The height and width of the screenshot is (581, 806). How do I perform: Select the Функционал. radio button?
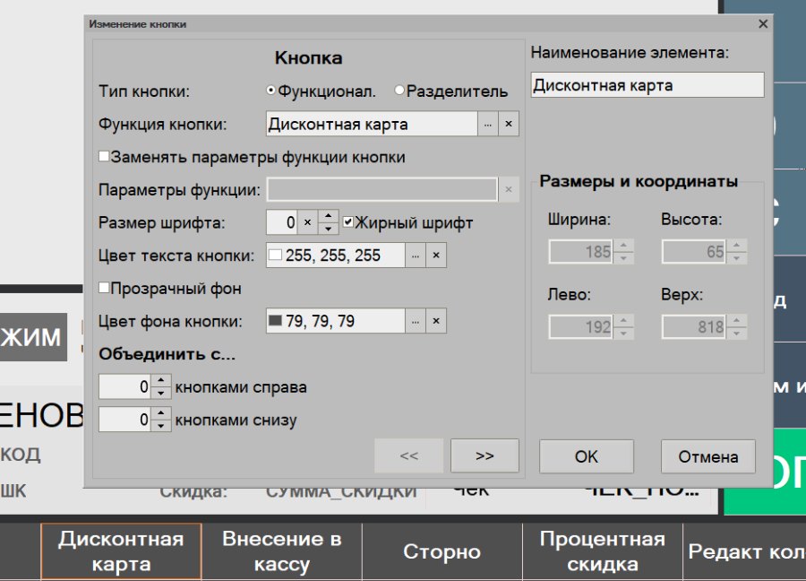coord(270,91)
